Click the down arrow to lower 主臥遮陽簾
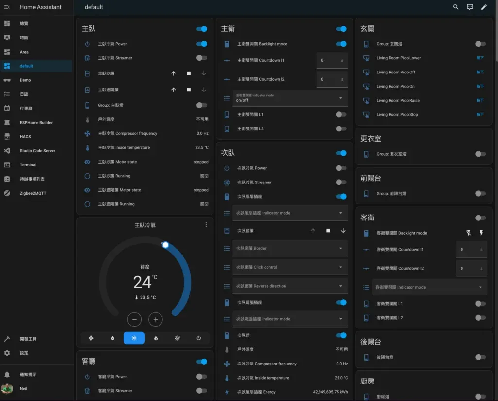 pyautogui.click(x=203, y=90)
